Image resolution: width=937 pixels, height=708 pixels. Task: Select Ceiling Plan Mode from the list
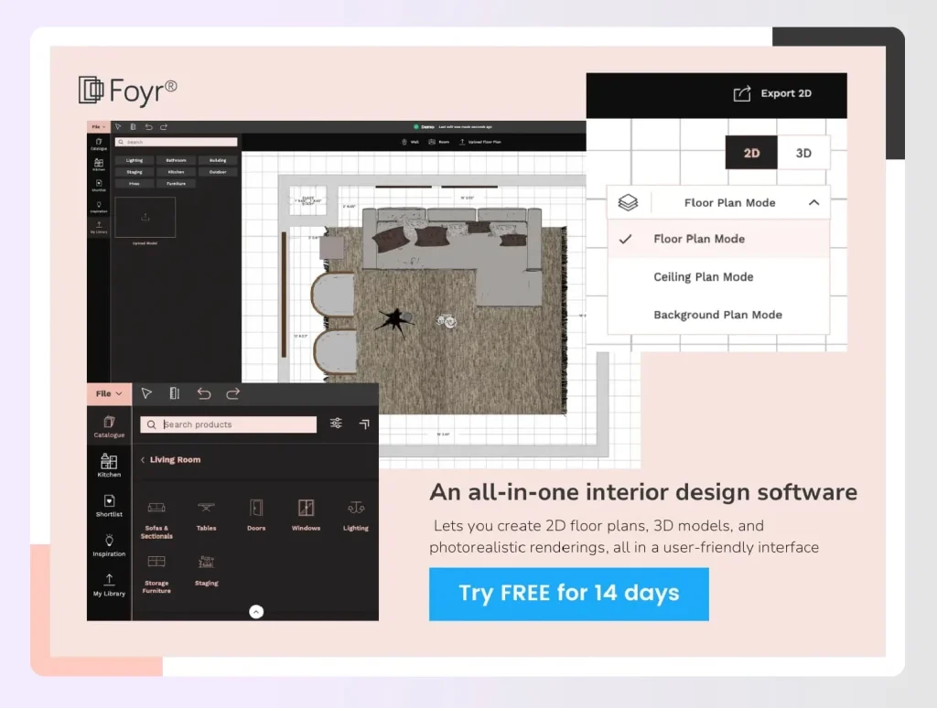704,276
